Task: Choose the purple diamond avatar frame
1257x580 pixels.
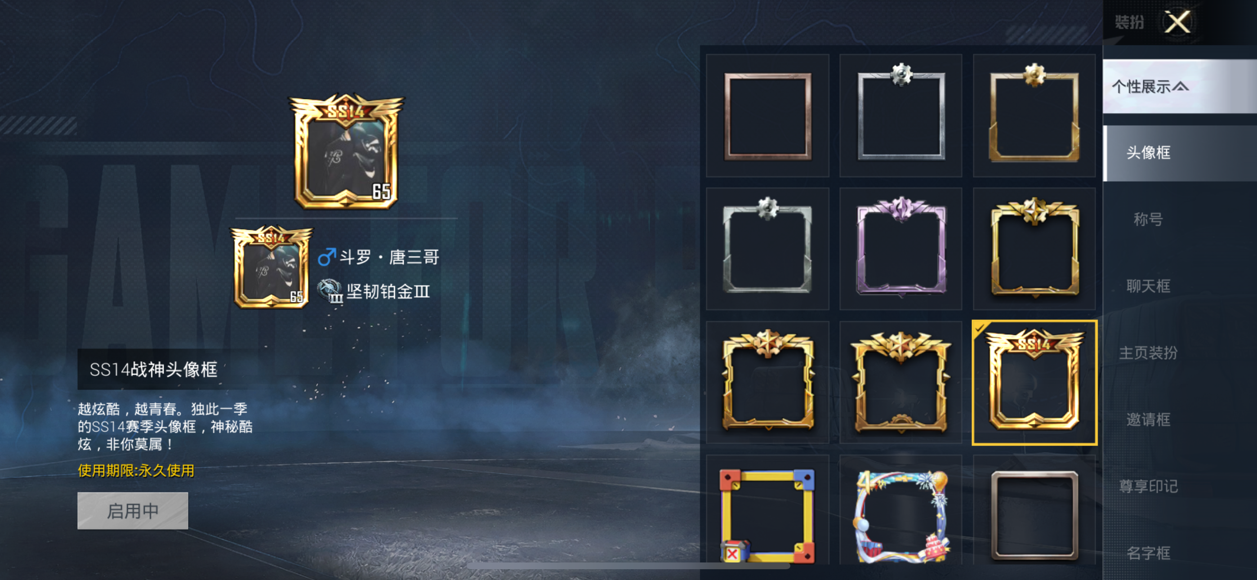Action: (x=901, y=249)
